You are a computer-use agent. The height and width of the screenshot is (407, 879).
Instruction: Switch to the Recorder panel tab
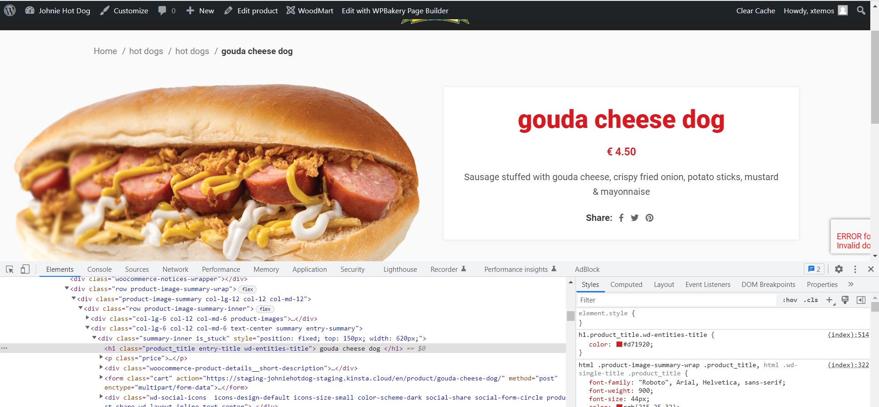(448, 269)
